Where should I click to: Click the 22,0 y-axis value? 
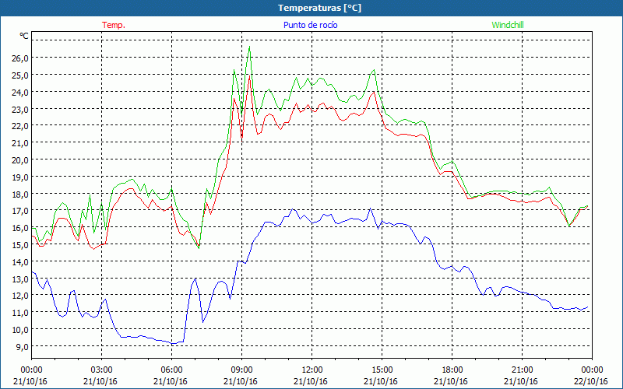click(20, 126)
